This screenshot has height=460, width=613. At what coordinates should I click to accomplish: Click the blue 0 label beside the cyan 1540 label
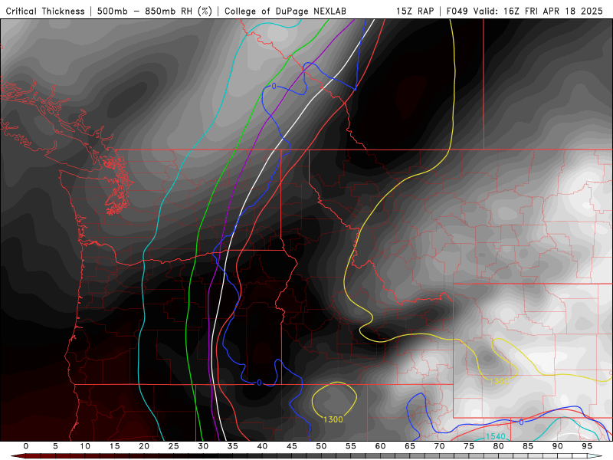pos(521,422)
